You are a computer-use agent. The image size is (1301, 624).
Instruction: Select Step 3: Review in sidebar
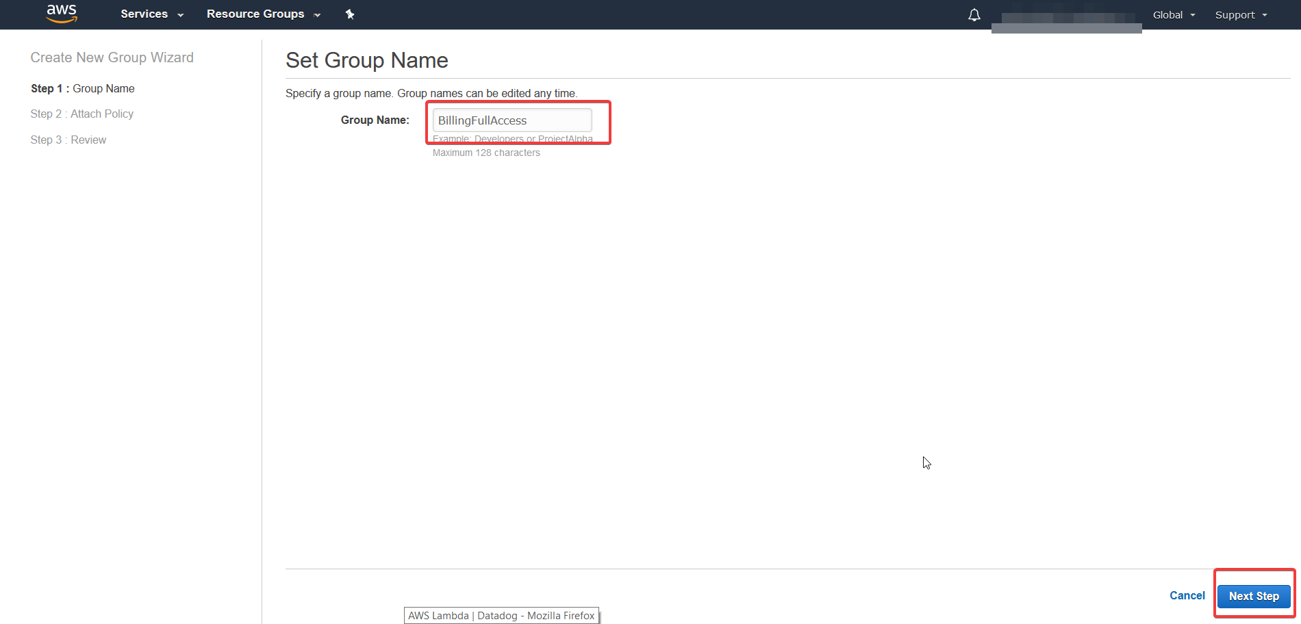[68, 140]
